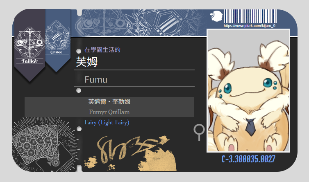
Task: Click the ID number C-3.300035.0027
Action: tap(248, 159)
